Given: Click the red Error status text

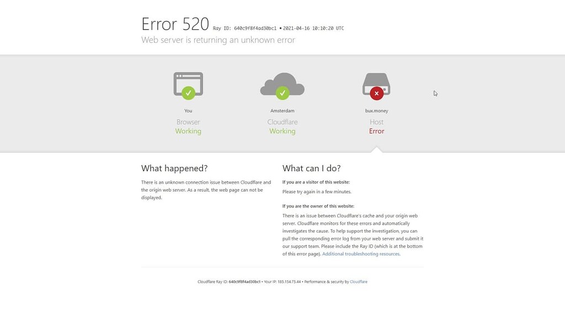Looking at the screenshot, I should pos(376,131).
